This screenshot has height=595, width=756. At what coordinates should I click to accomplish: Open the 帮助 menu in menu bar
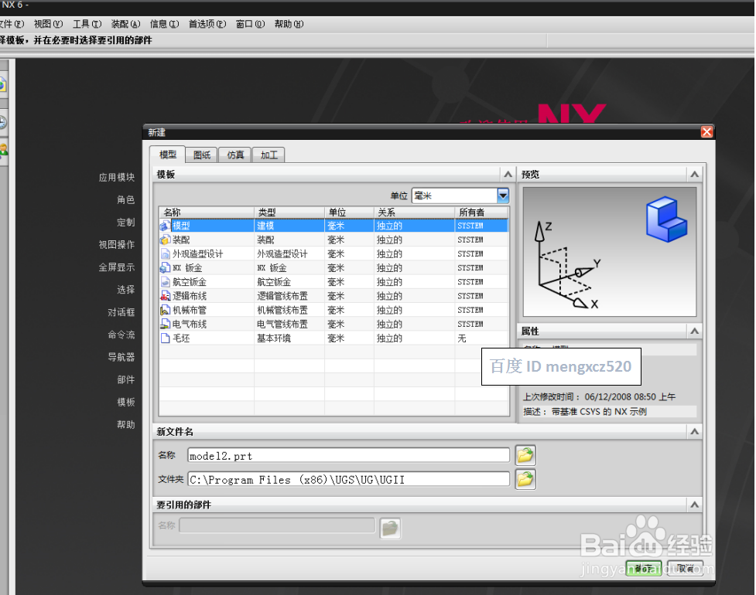(289, 24)
